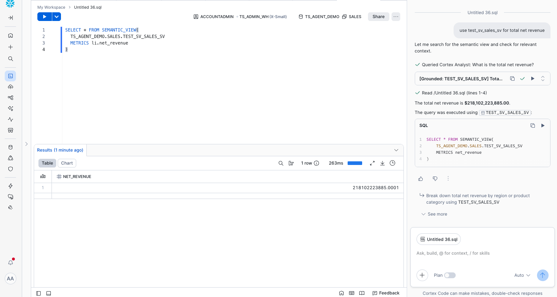Click the plus Create icon in sidebar
557x297 pixels.
click(11, 47)
